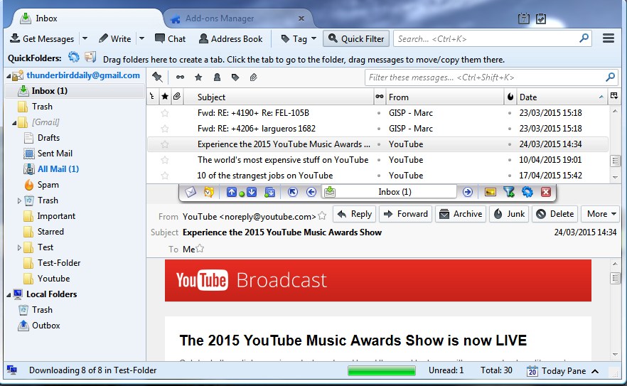The width and height of the screenshot is (627, 386).
Task: Open column picker icon
Action: pyautogui.click(x=613, y=96)
